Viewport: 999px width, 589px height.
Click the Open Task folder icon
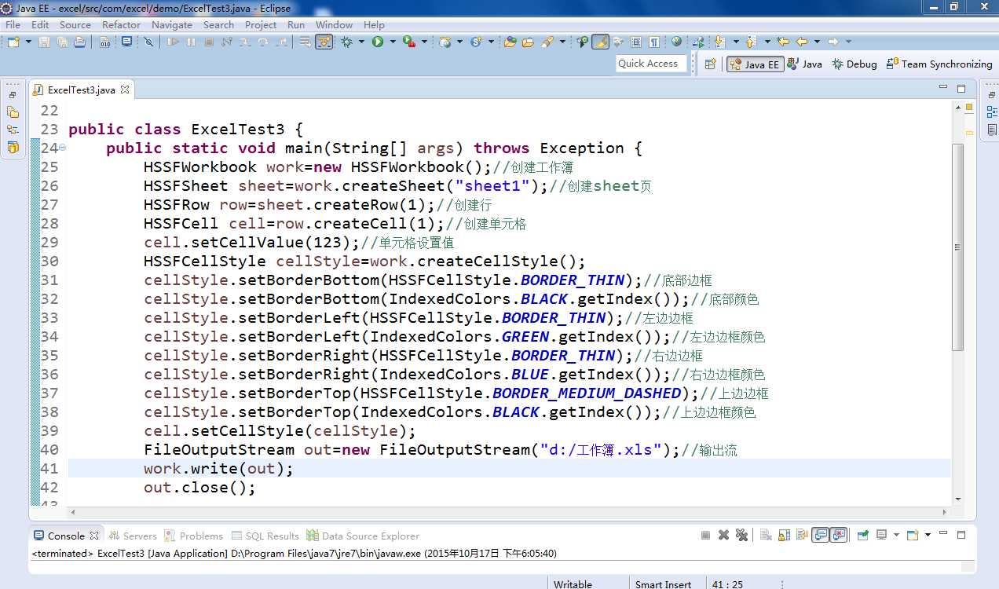528,42
